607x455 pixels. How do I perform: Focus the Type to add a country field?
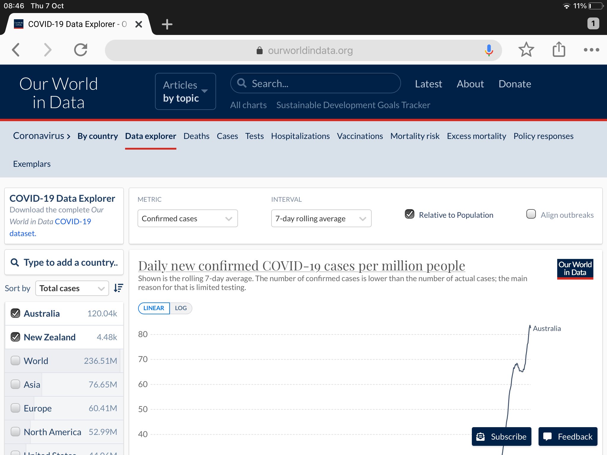tap(64, 262)
